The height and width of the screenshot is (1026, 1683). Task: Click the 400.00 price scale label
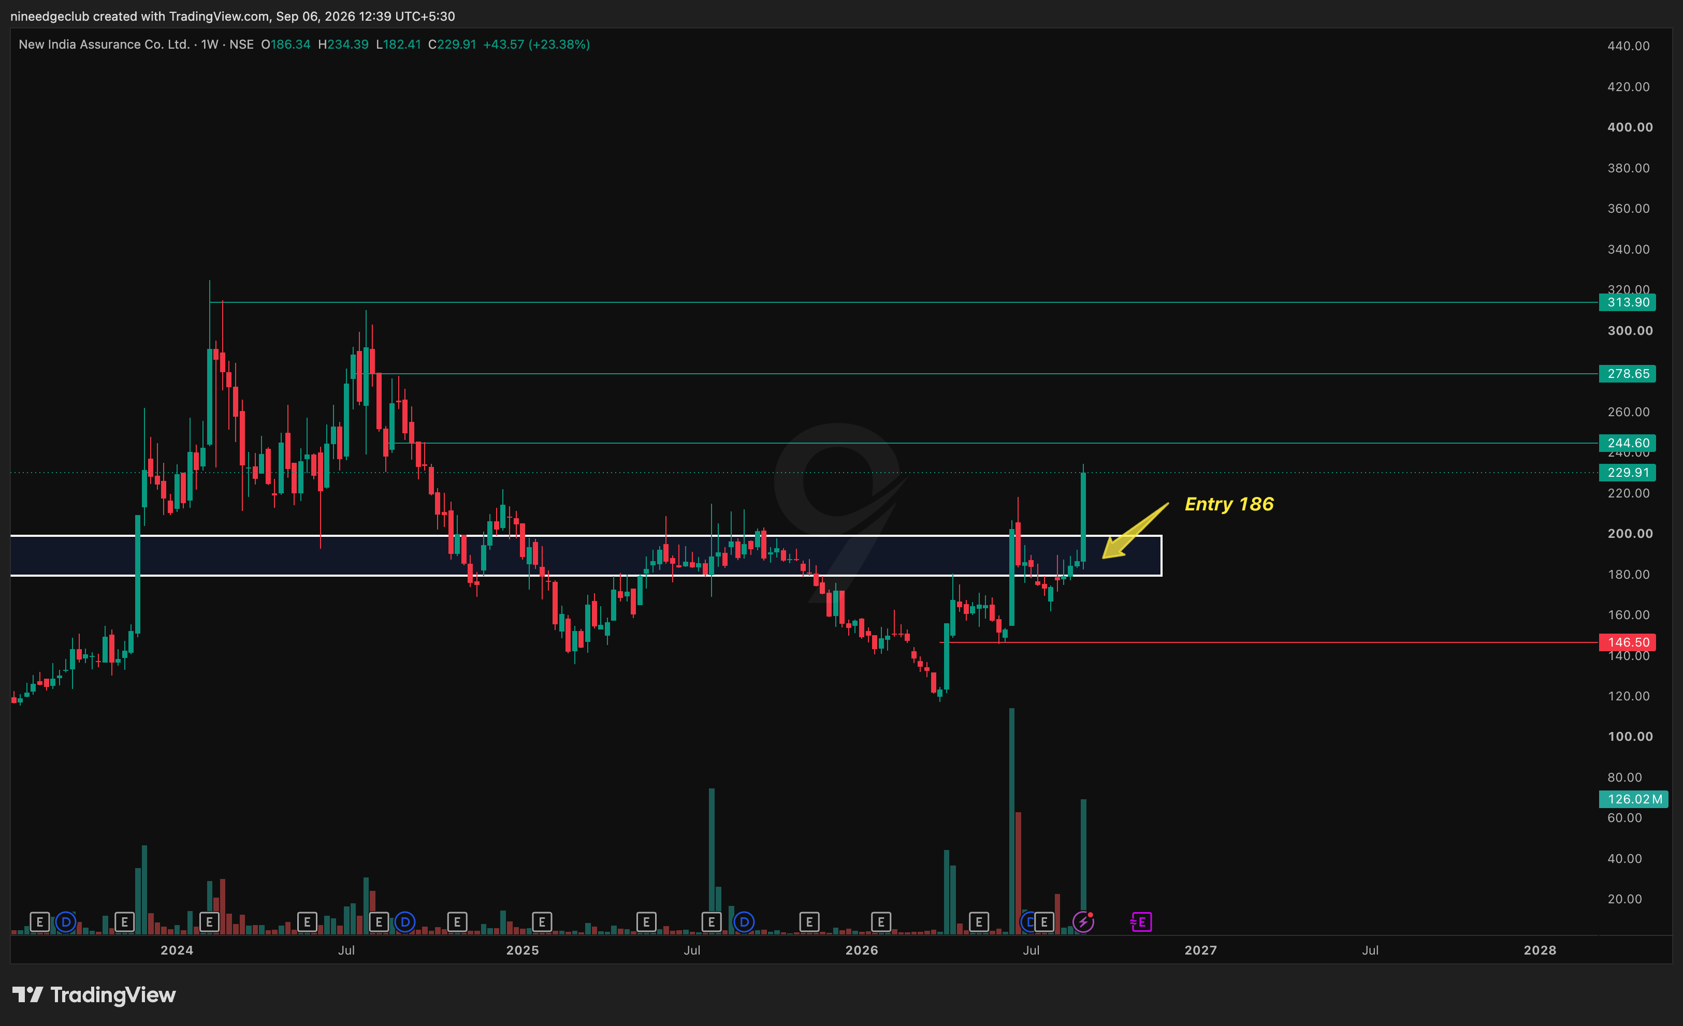[x=1630, y=127]
